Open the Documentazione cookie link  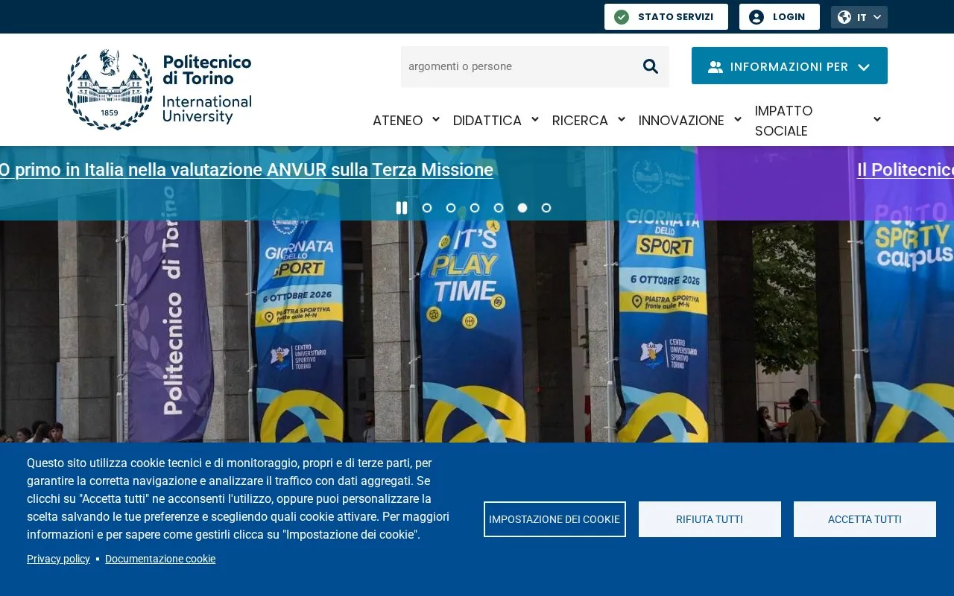(x=160, y=559)
